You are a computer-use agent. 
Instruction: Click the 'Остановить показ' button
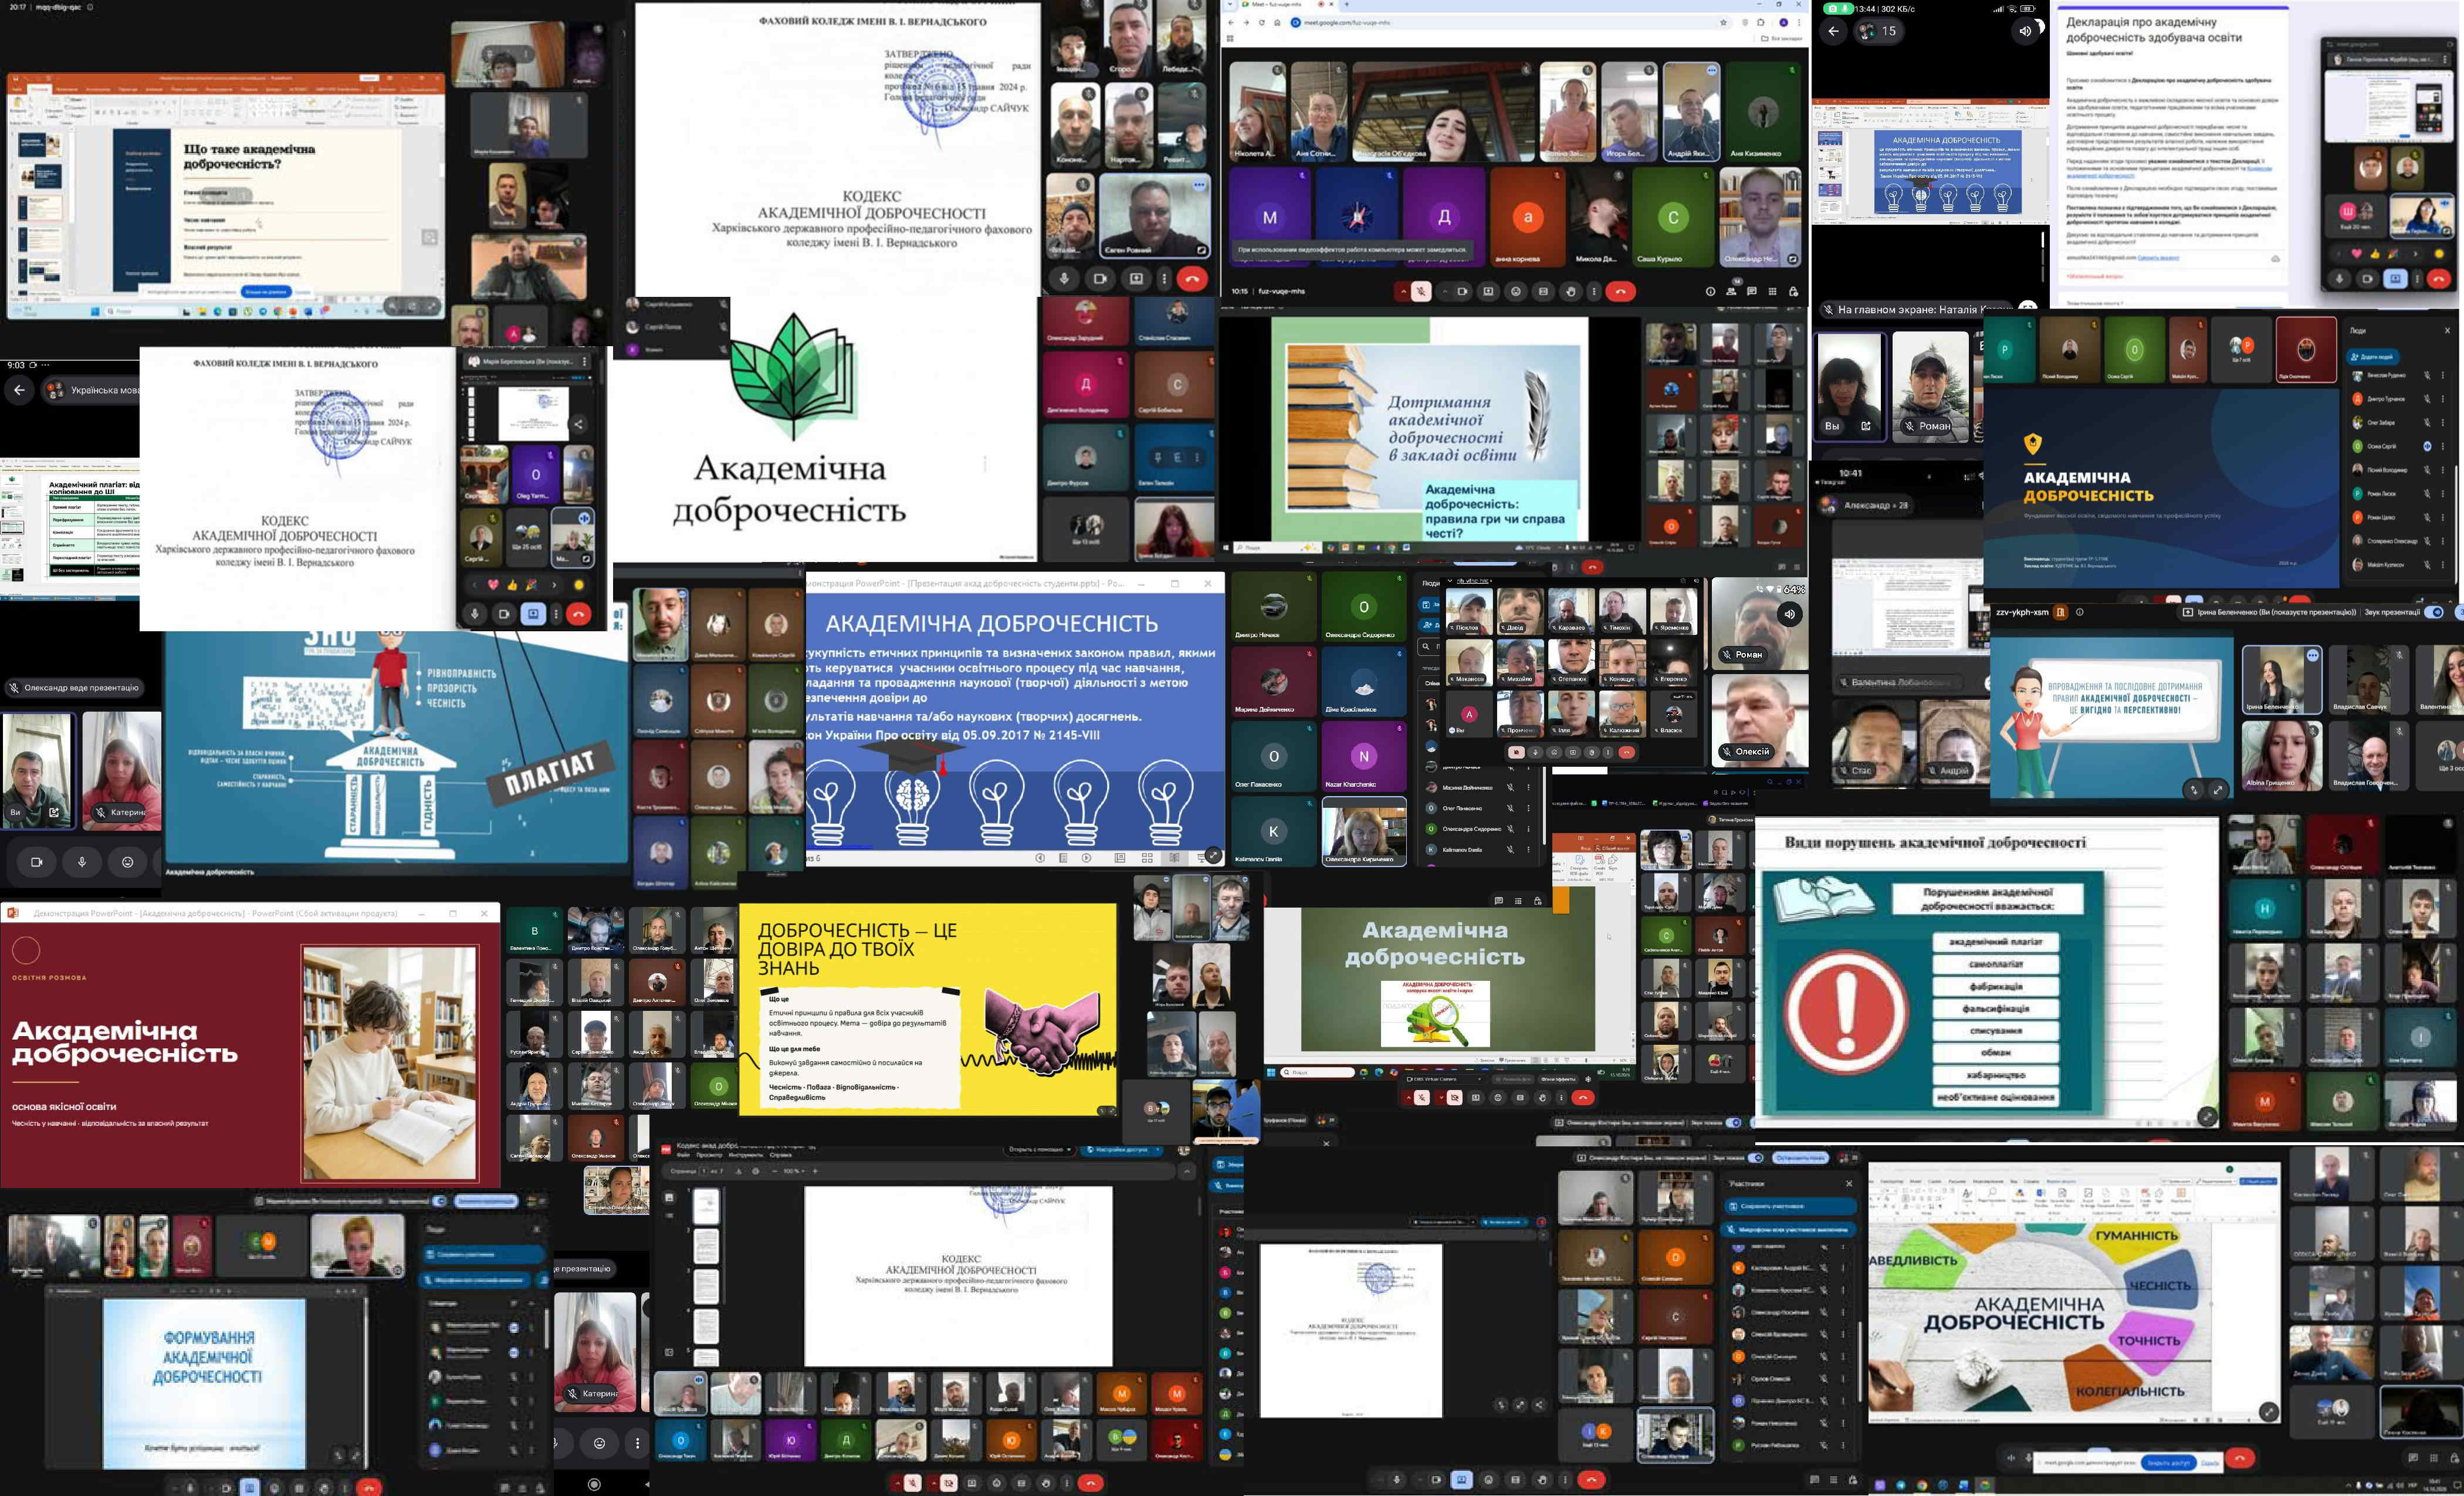point(1801,1158)
